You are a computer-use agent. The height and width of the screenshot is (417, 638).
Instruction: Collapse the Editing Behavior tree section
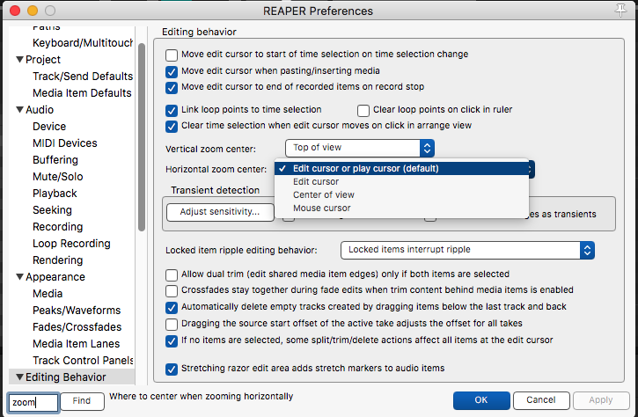click(20, 377)
